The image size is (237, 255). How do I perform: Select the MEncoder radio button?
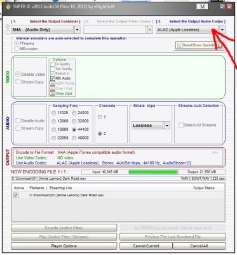click(17, 48)
